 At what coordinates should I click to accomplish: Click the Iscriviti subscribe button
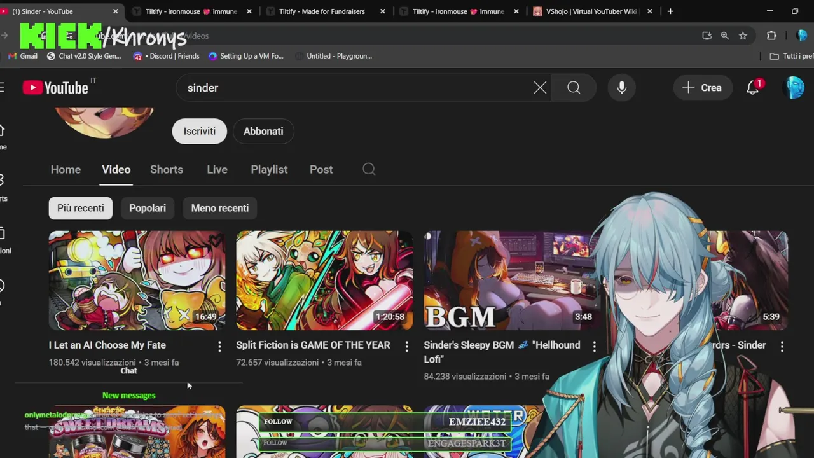point(200,131)
